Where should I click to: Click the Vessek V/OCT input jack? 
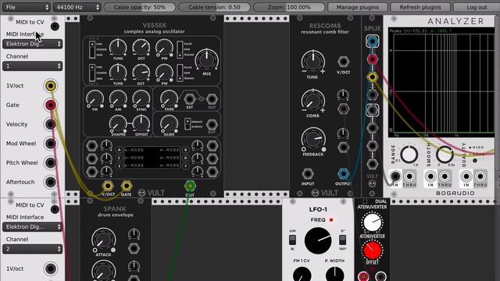(108, 186)
